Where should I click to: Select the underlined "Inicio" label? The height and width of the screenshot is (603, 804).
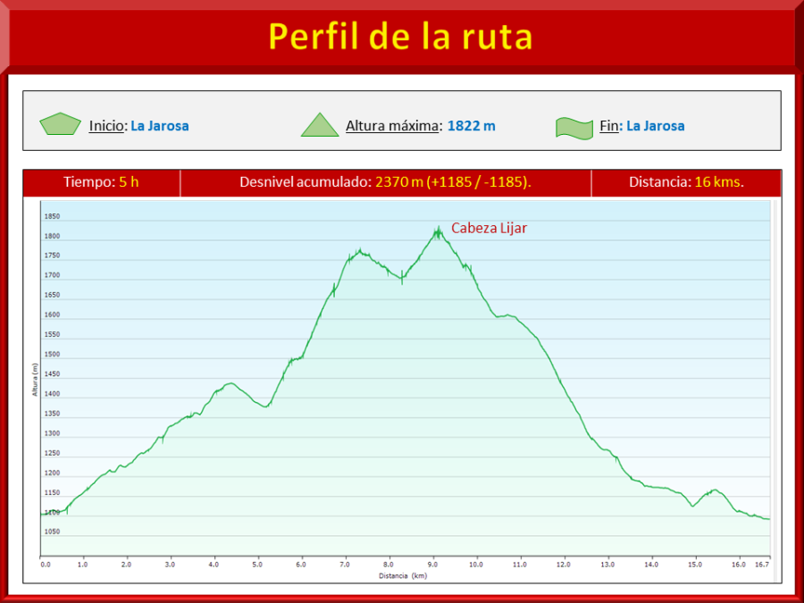(106, 126)
